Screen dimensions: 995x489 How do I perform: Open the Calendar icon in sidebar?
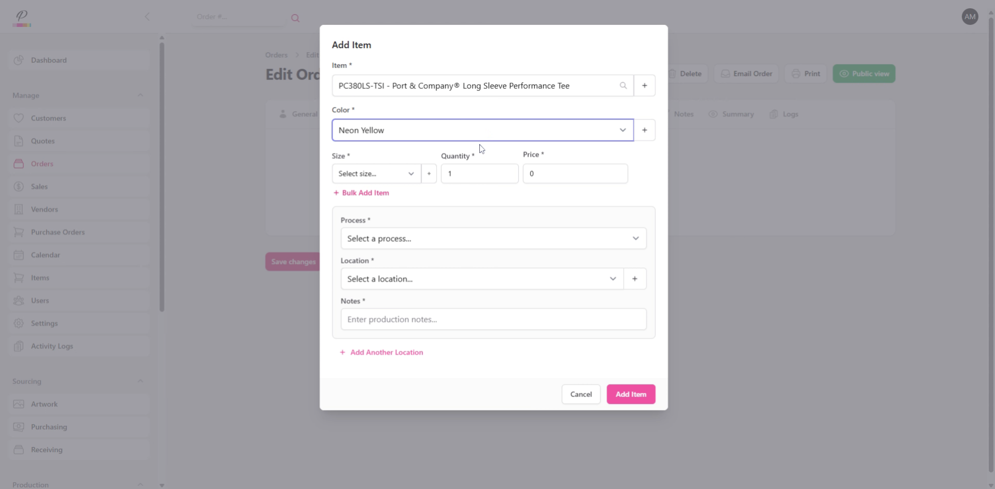coord(19,254)
